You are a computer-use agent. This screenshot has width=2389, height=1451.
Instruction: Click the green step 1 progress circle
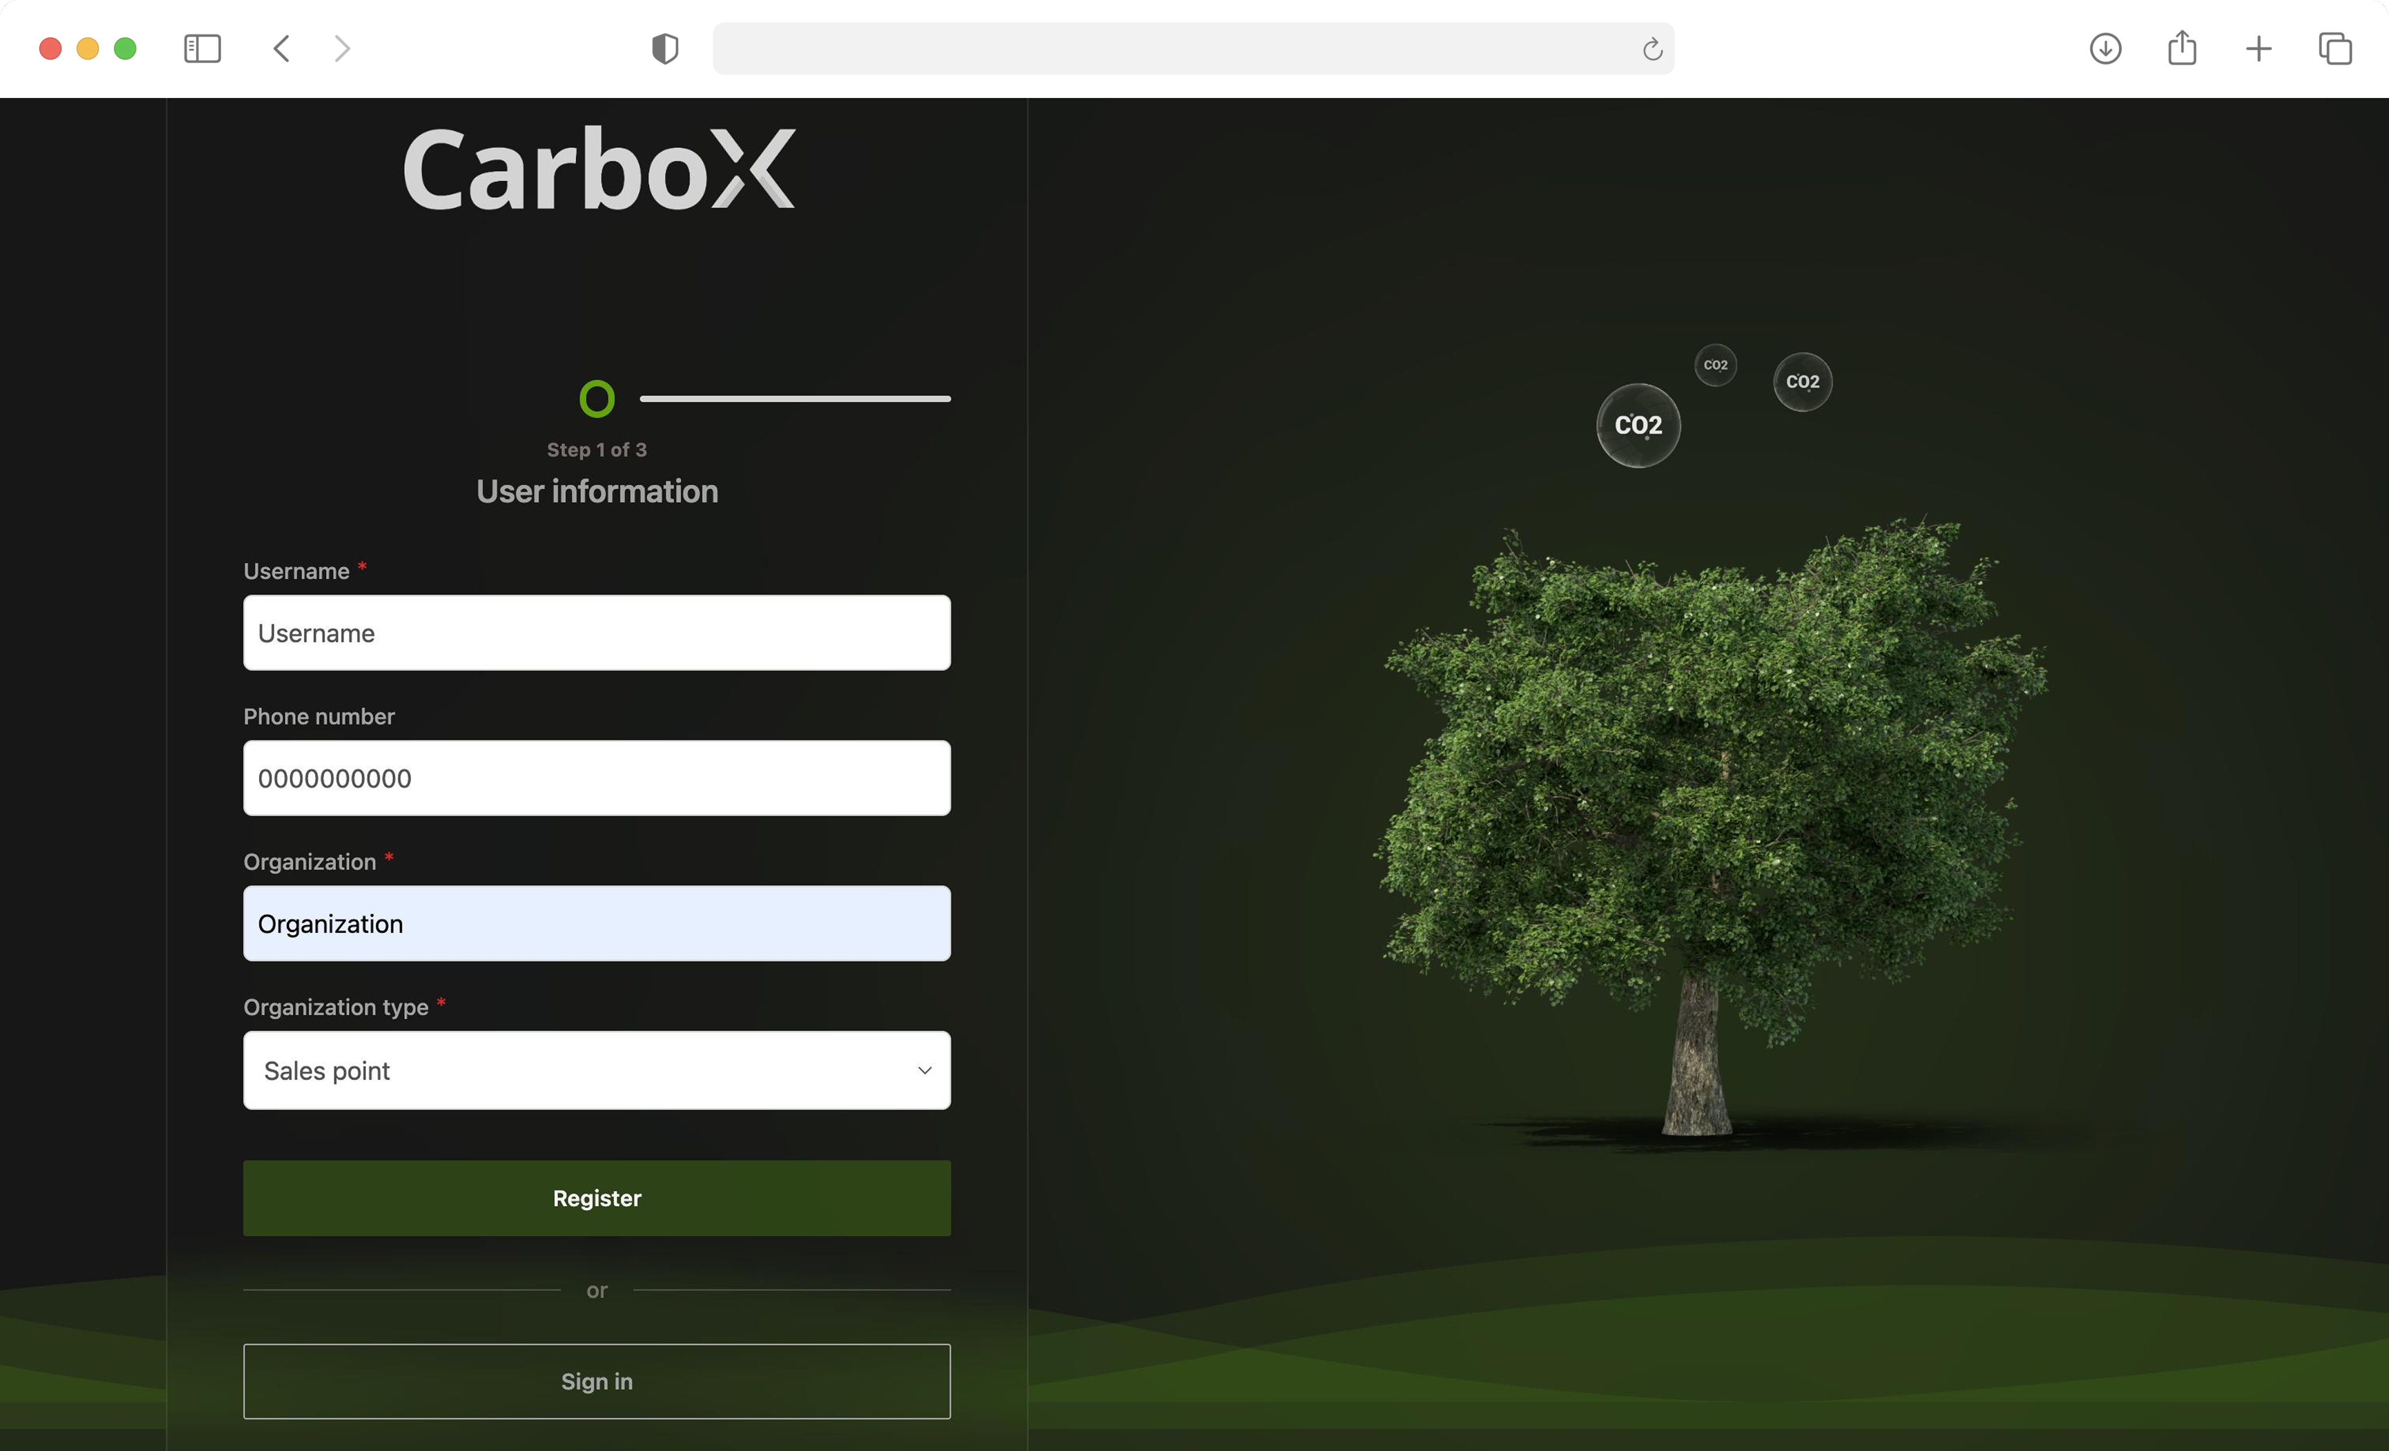596,398
